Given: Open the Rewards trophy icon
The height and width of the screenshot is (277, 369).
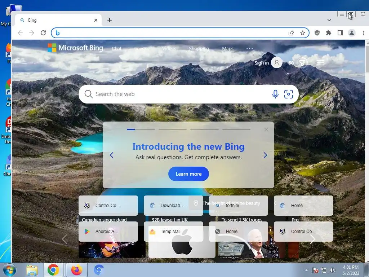Looking at the screenshot, I should (302, 63).
